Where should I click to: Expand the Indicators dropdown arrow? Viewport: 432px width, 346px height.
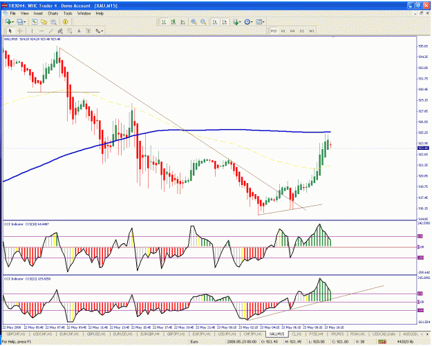(x=241, y=22)
